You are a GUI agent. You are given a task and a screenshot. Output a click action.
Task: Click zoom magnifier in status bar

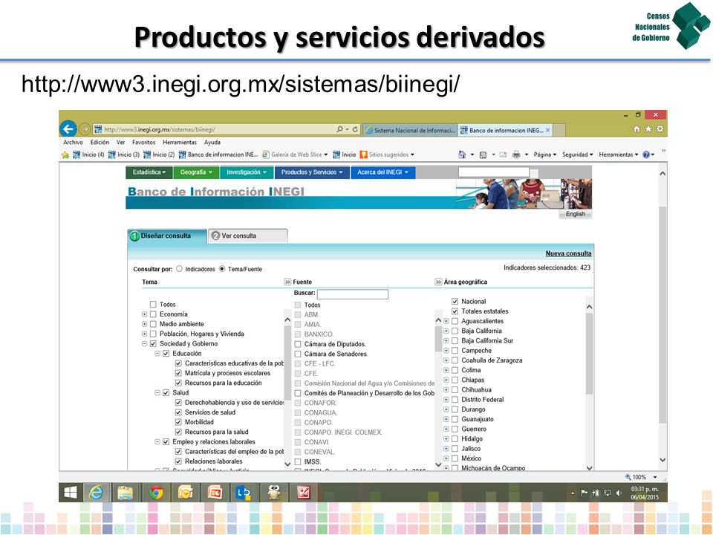[x=628, y=477]
